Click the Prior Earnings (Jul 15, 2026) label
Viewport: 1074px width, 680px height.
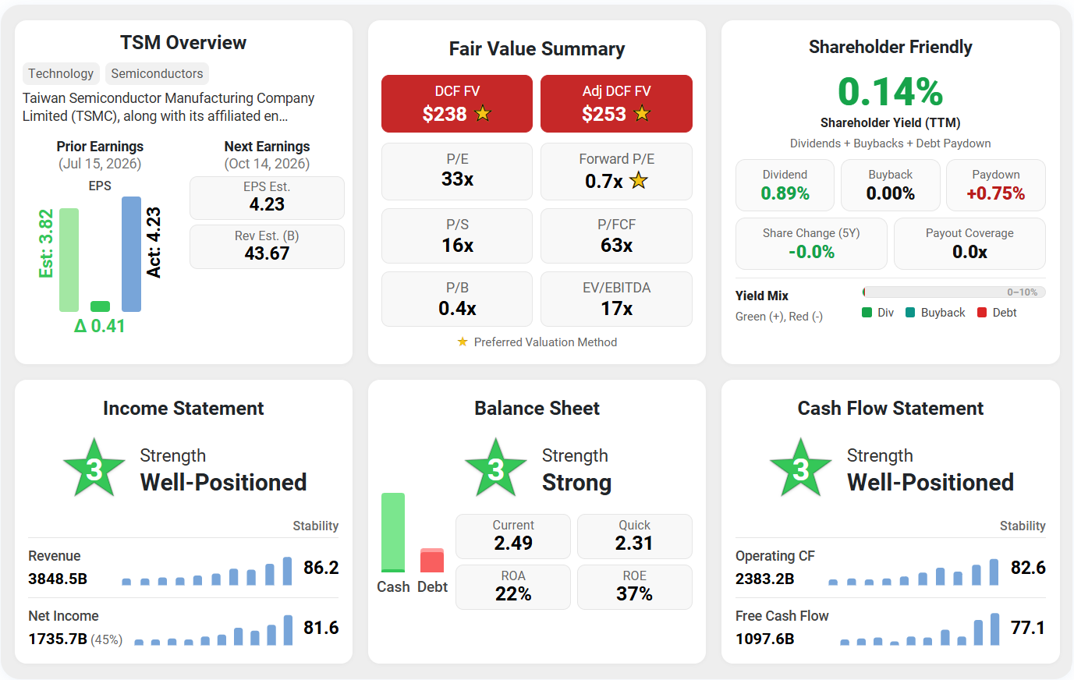pyautogui.click(x=100, y=155)
